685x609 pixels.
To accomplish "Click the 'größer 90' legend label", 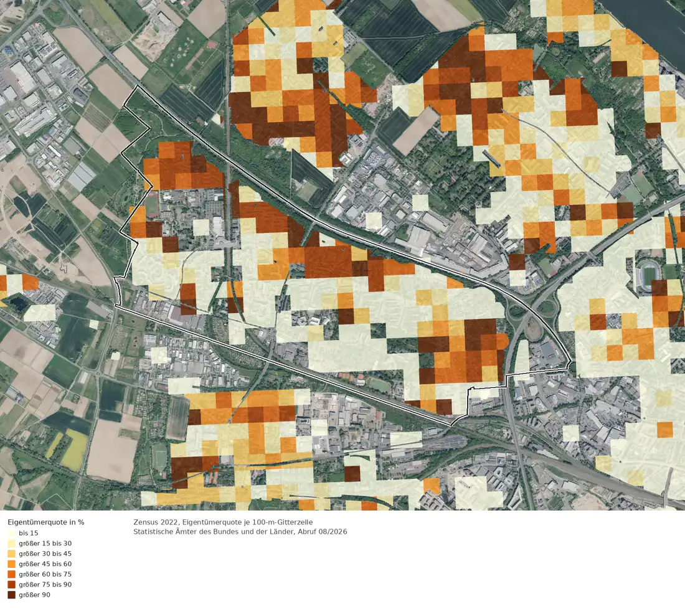I will [34, 595].
